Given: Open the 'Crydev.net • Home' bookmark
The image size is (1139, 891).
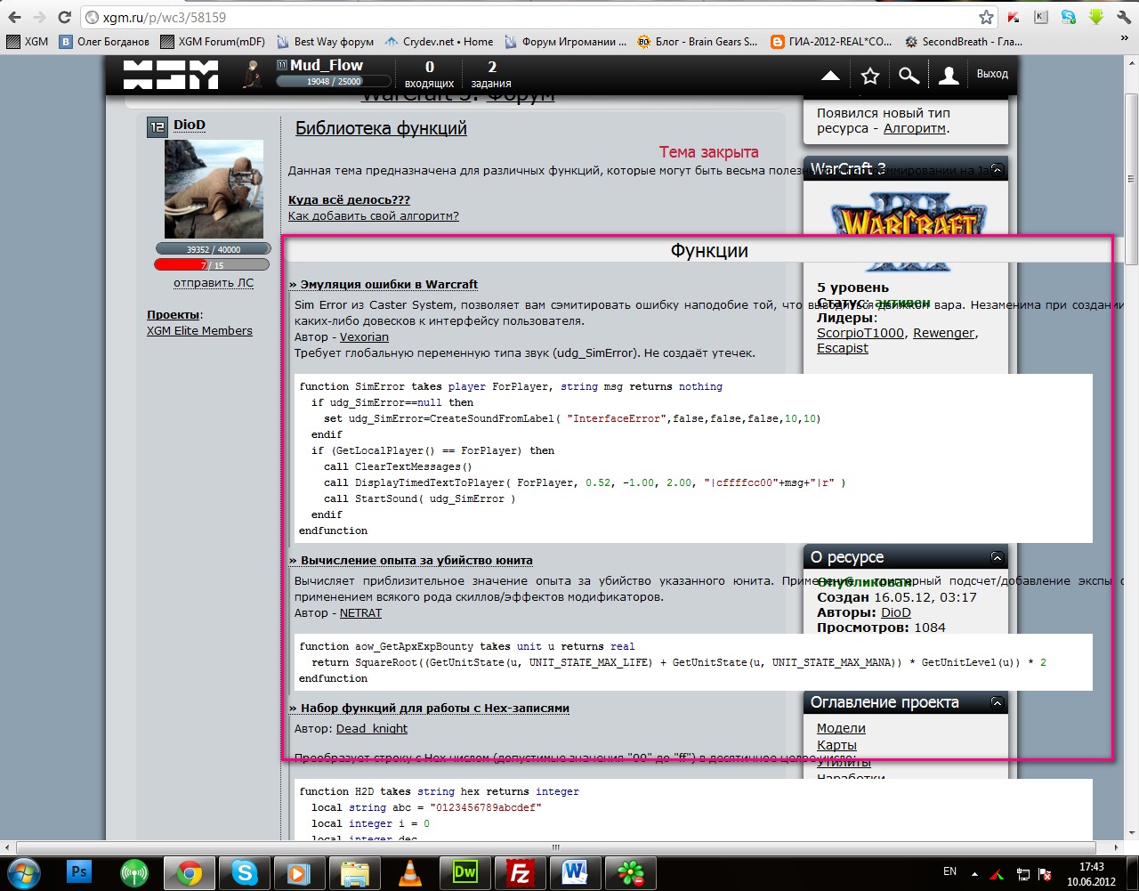Looking at the screenshot, I should (x=439, y=41).
